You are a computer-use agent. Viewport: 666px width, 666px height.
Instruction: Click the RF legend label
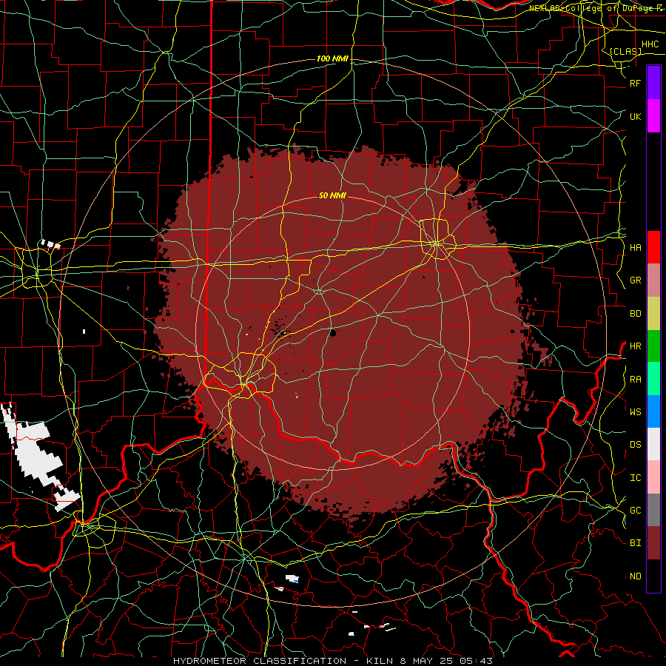(635, 83)
